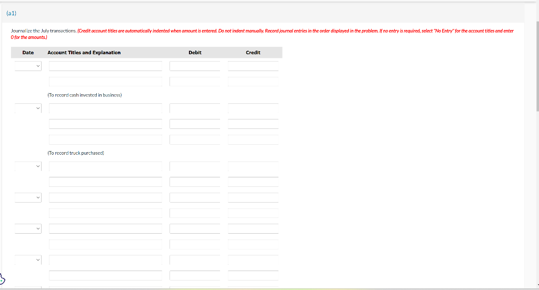
Task: Click third-line credit field of truck purchased entry
Action: pos(253,140)
